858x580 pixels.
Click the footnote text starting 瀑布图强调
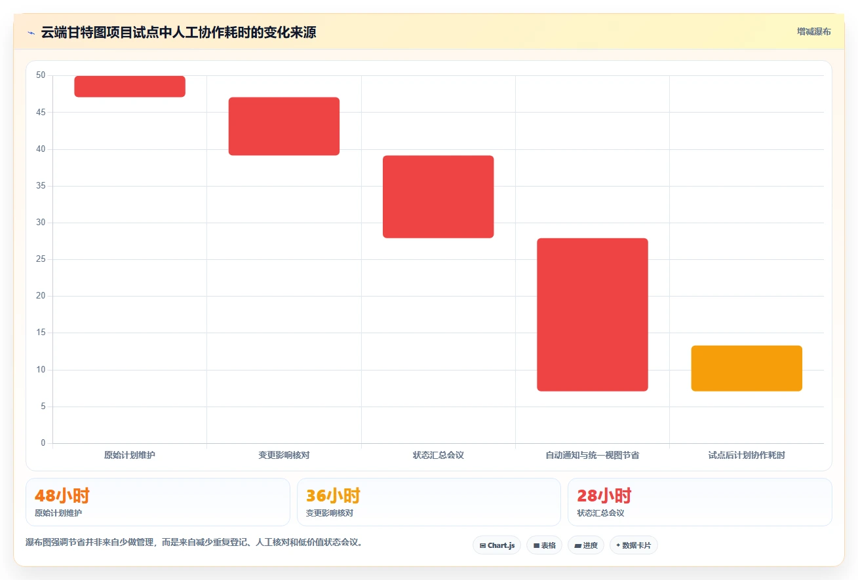tap(194, 543)
